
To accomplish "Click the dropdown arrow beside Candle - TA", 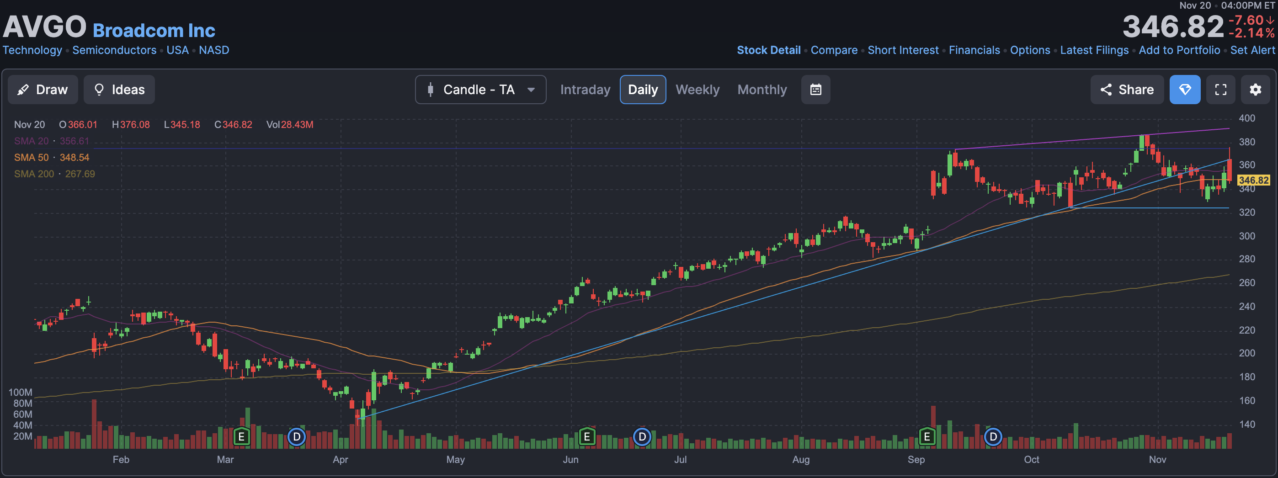I will pyautogui.click(x=531, y=90).
